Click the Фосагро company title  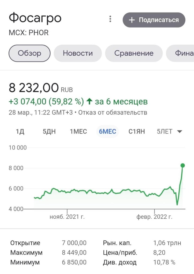tap(35, 18)
